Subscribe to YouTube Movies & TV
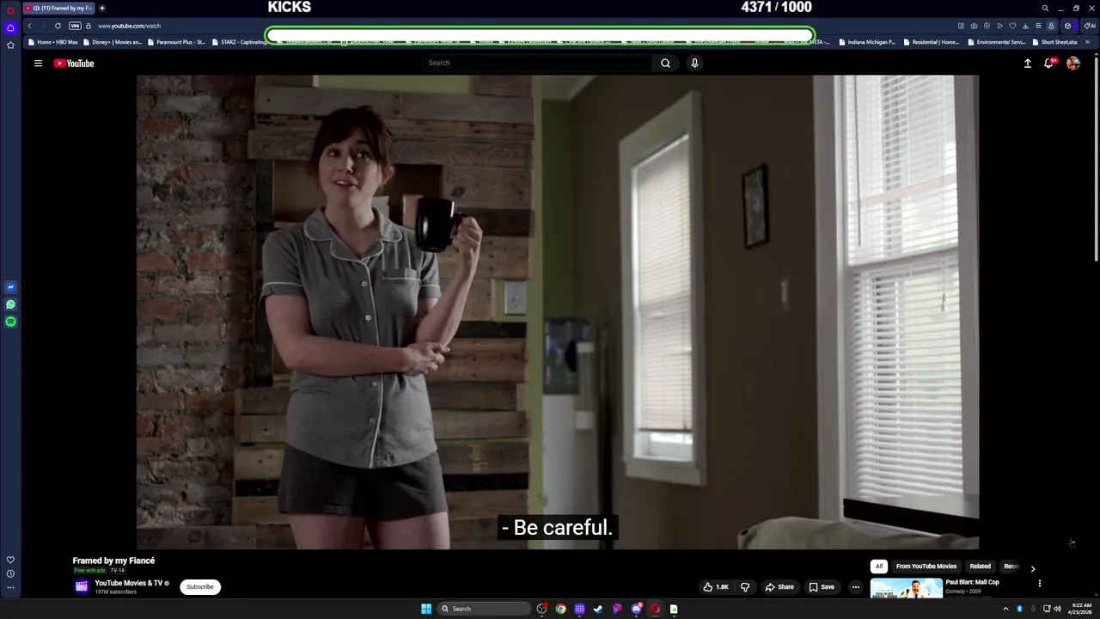This screenshot has width=1100, height=619. tap(200, 587)
